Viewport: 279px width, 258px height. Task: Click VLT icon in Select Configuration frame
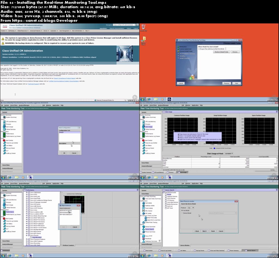pos(4,151)
